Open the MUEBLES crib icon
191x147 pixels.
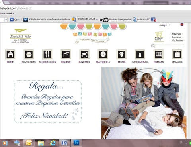[158, 54]
